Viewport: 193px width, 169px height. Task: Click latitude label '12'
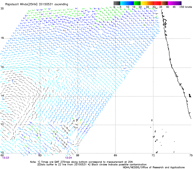click(2, 124)
